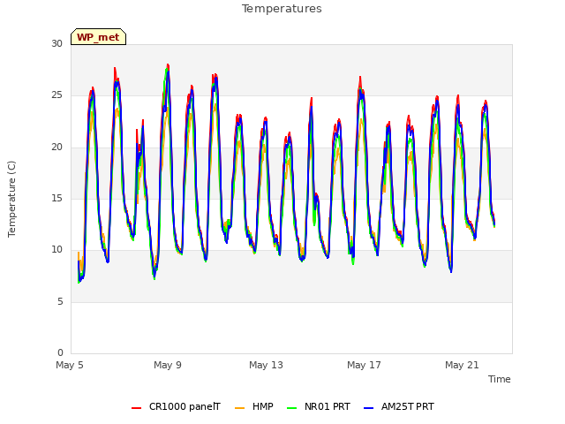This screenshot has height=424, width=565.
Task: Click the Time axis title
Action: point(500,379)
